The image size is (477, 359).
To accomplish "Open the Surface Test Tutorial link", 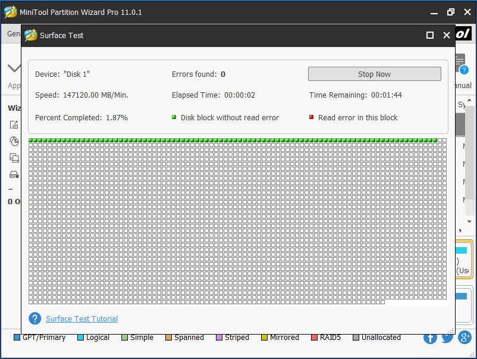I will [x=82, y=319].
